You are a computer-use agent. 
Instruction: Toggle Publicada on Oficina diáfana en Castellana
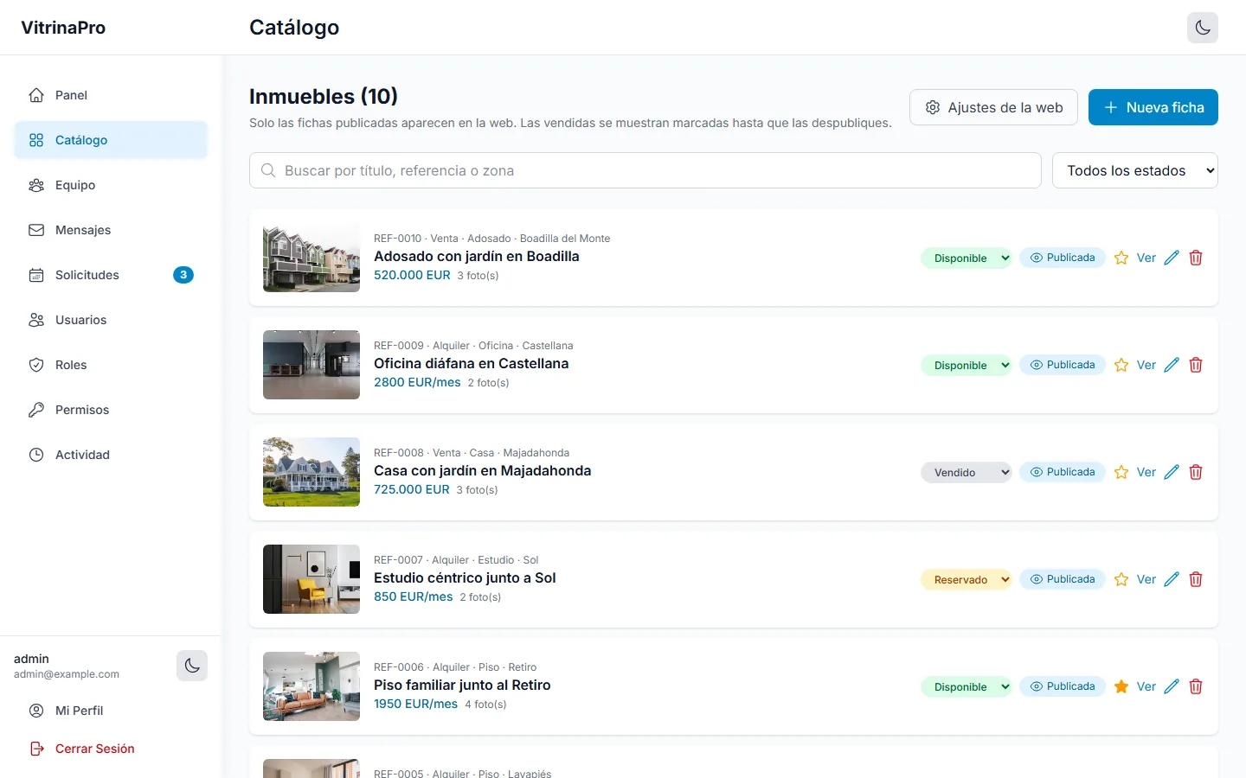(x=1063, y=365)
